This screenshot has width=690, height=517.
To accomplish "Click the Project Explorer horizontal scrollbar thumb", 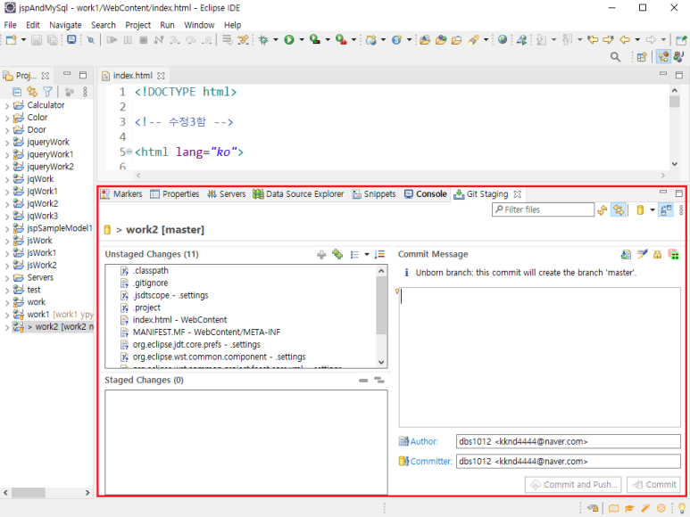I will (29, 492).
